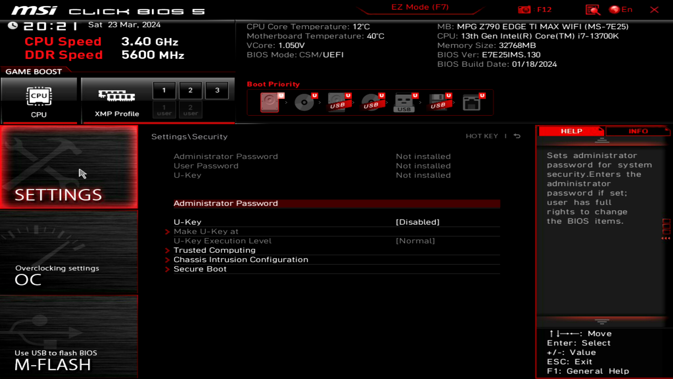Select XMP Profile 1 tab
This screenshot has height=379, width=673.
(164, 90)
